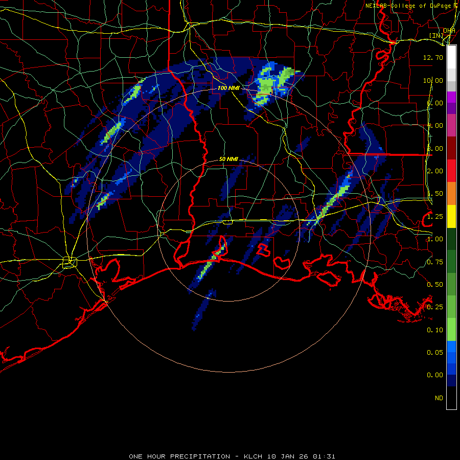The height and width of the screenshot is (460, 460).
Task: Click the 0.50 legend value
Action: tap(435, 285)
